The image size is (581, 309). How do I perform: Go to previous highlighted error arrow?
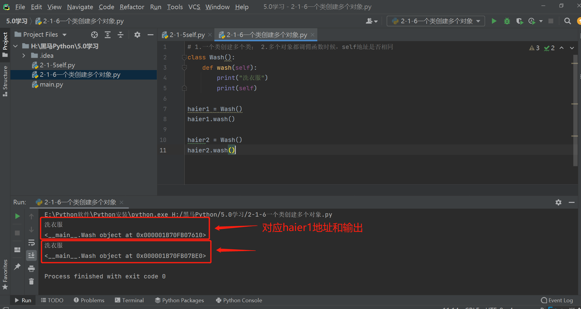[561, 48]
